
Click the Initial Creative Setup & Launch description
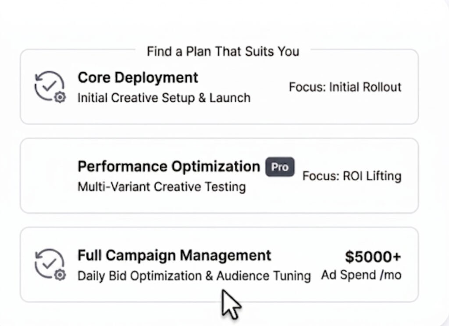pyautogui.click(x=164, y=97)
